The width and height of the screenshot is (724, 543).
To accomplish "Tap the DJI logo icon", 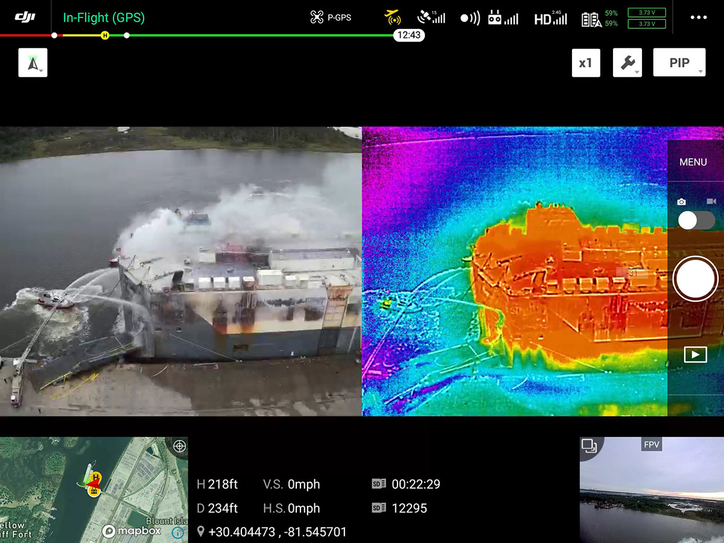I will tap(25, 17).
